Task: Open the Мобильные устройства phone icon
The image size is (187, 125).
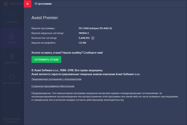Action: [5, 119]
